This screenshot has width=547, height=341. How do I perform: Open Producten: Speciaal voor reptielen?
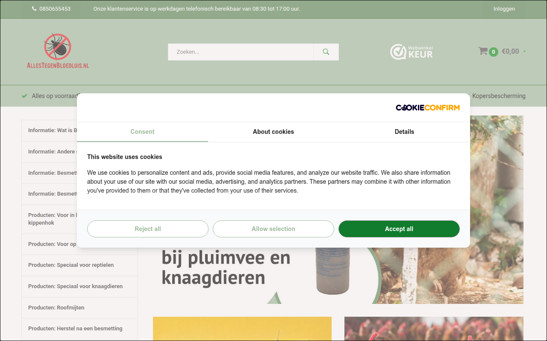79,265
